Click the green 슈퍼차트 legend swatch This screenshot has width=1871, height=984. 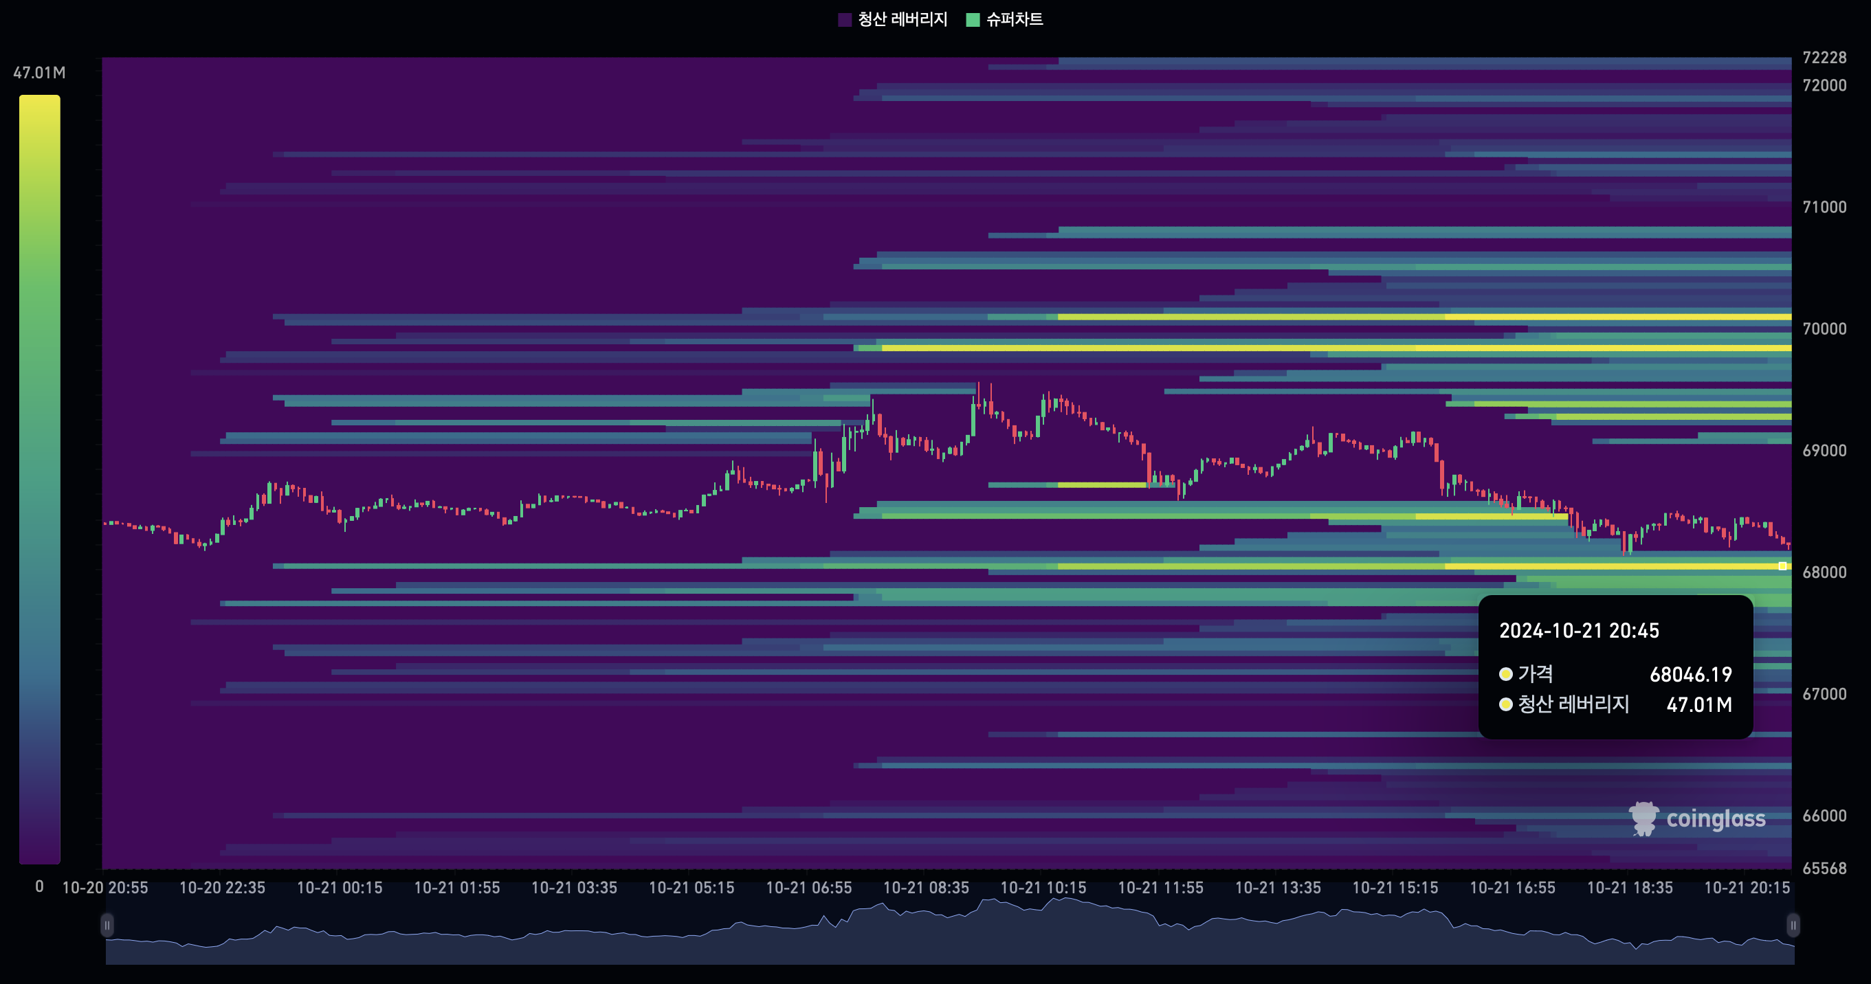973,20
